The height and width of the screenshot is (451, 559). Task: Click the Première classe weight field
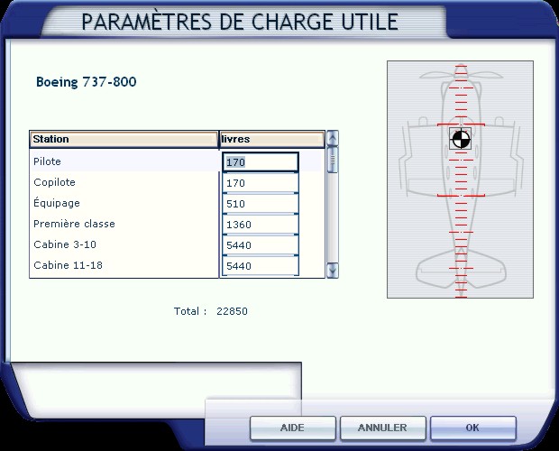point(261,225)
